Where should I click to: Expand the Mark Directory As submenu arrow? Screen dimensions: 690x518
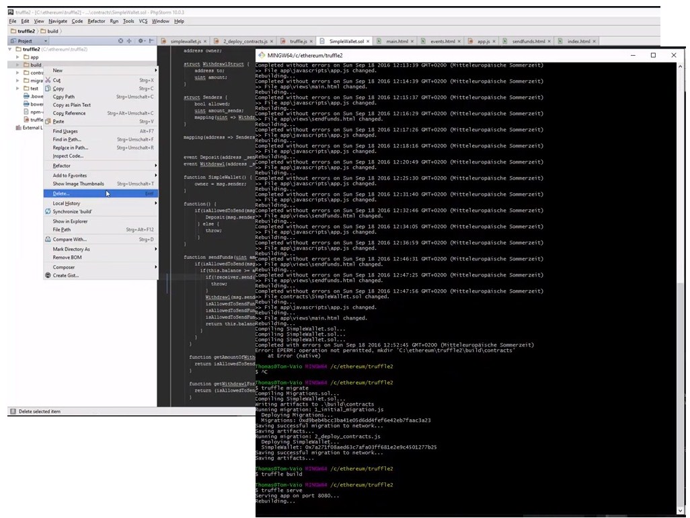tap(155, 249)
